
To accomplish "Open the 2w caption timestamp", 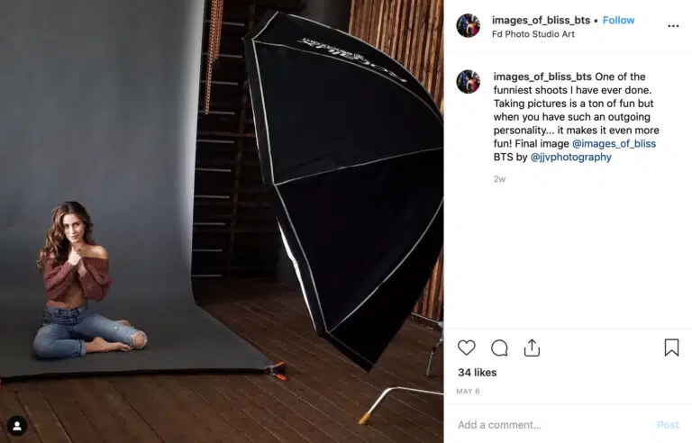I will [x=499, y=178].
